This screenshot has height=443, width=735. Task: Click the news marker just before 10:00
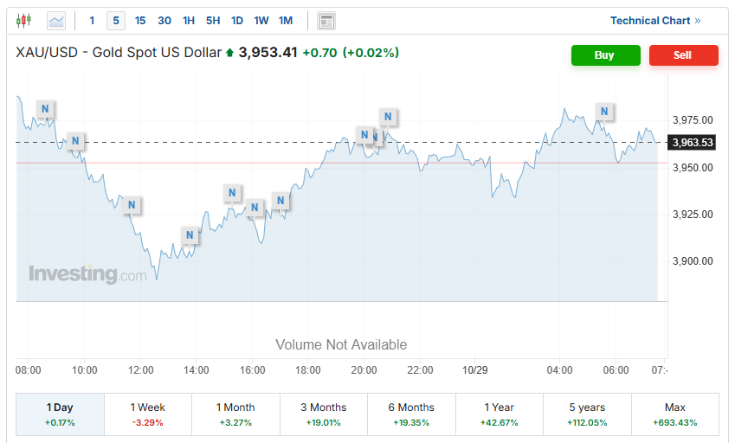pyautogui.click(x=75, y=141)
